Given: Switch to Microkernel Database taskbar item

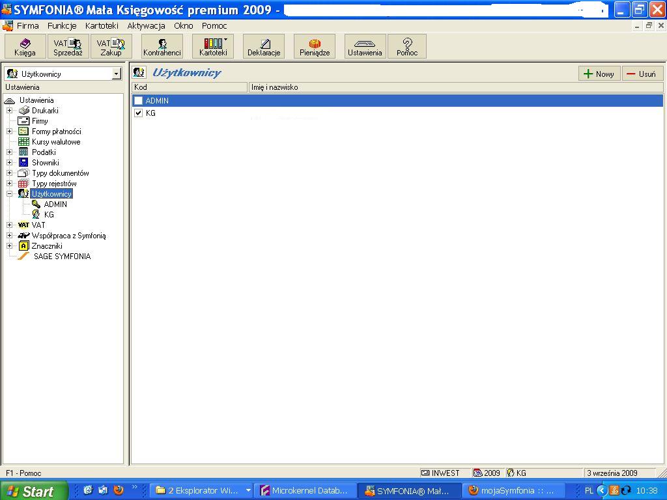Looking at the screenshot, I should (x=305, y=491).
